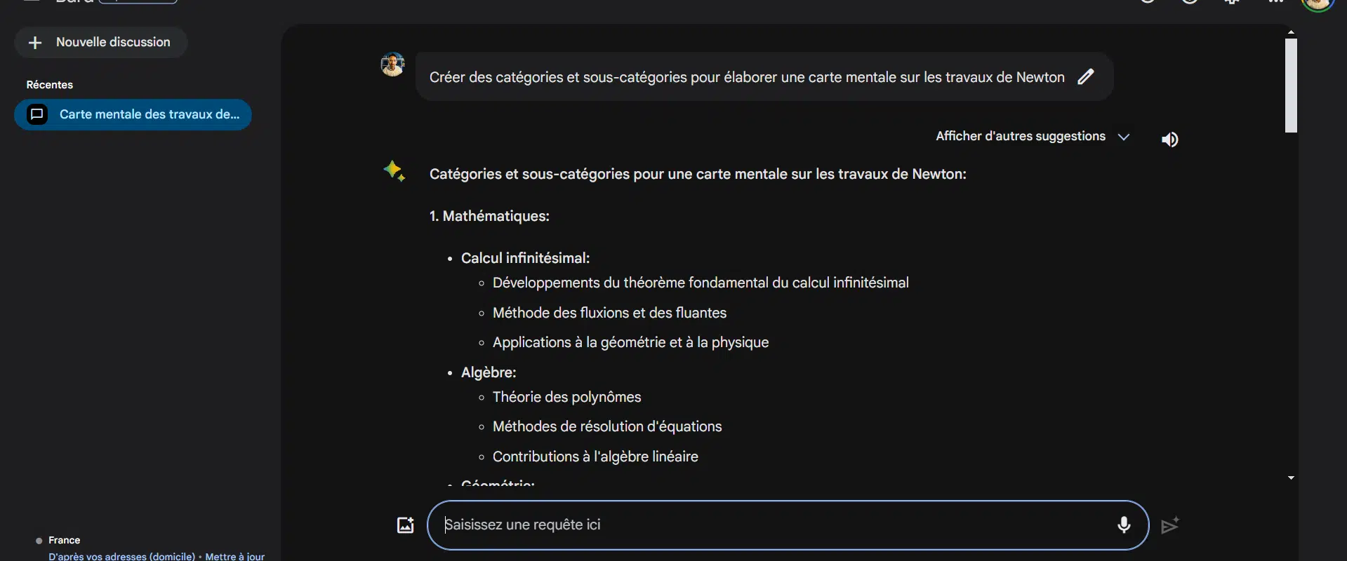
Task: Click the image upload icon
Action: pyautogui.click(x=406, y=525)
